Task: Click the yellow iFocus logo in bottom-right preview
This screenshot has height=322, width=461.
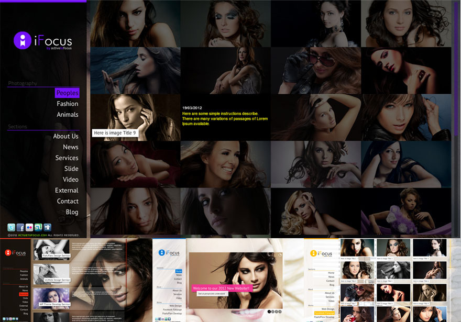Action: pos(313,253)
